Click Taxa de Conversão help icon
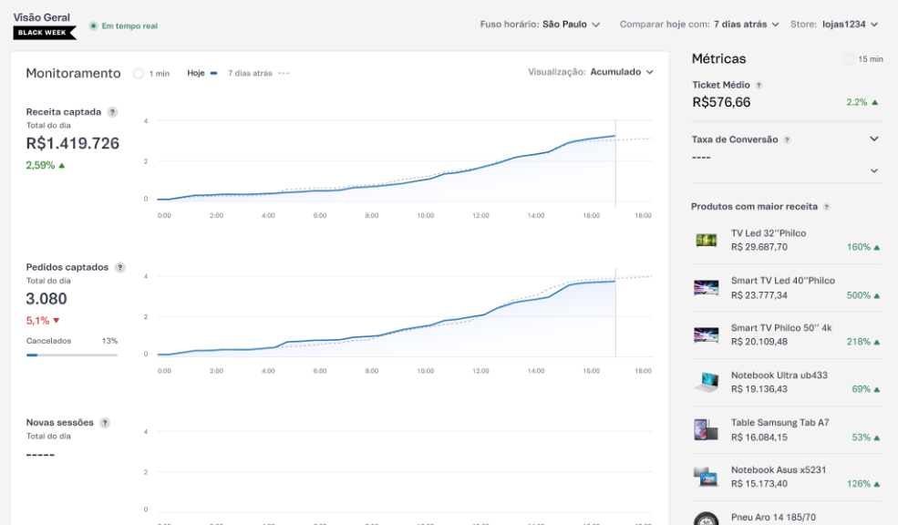 (787, 140)
